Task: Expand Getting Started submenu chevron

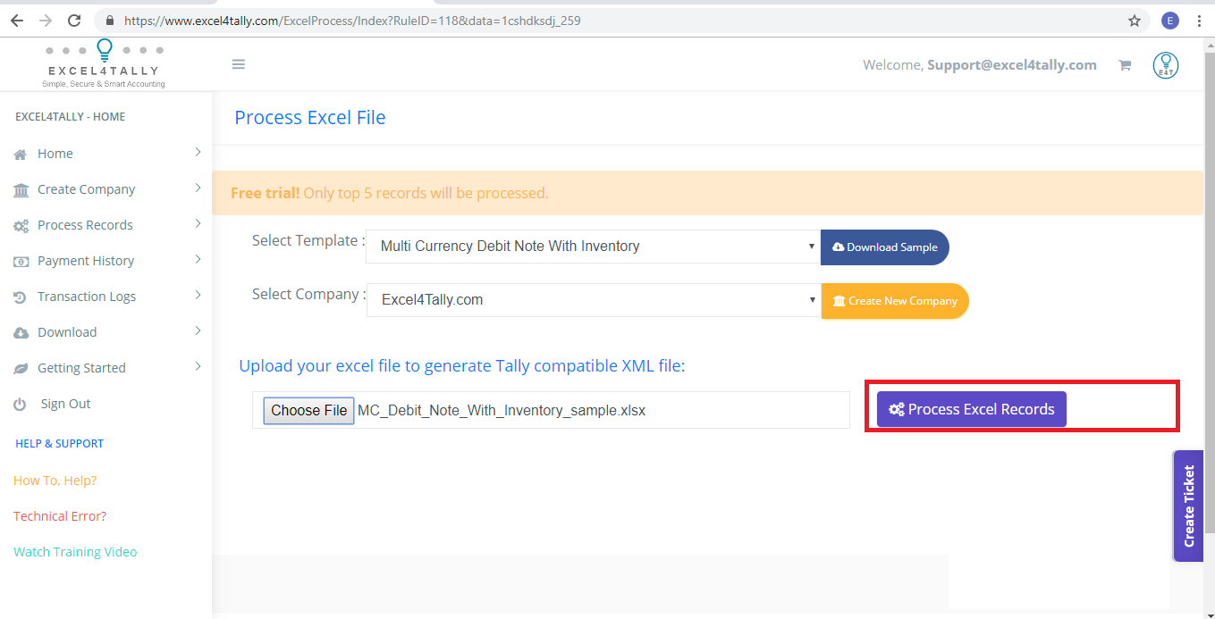Action: tap(198, 367)
